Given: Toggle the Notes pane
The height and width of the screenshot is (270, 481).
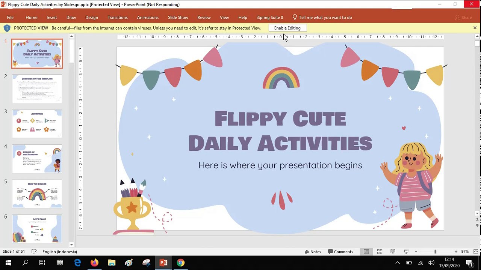Looking at the screenshot, I should click(x=313, y=252).
